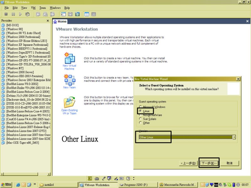
Task: Select [RedHat-Linux-Fedora-Core-4-2005] in Favorites
Action: click(x=28, y=111)
